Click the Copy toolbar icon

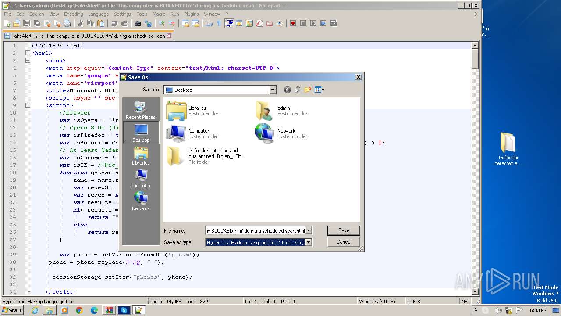91,23
